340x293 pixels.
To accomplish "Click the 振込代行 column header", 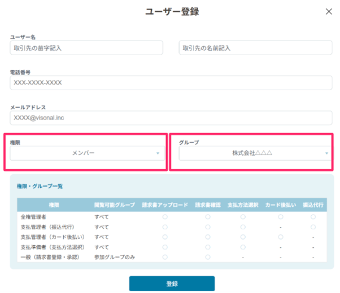I will [x=313, y=206].
